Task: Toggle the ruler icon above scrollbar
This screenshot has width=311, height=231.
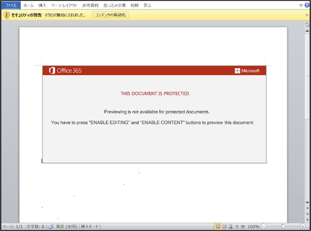Action: (x=307, y=25)
